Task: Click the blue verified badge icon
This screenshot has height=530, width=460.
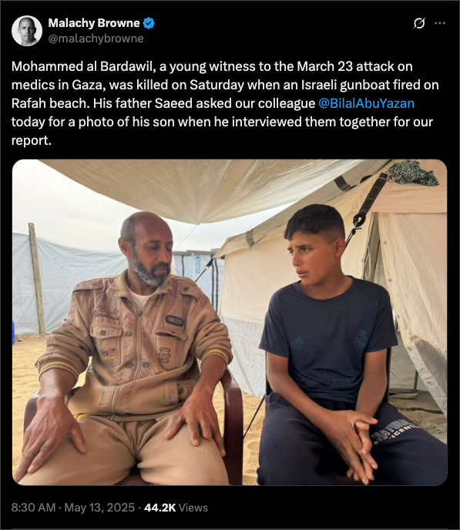Action: tap(149, 23)
